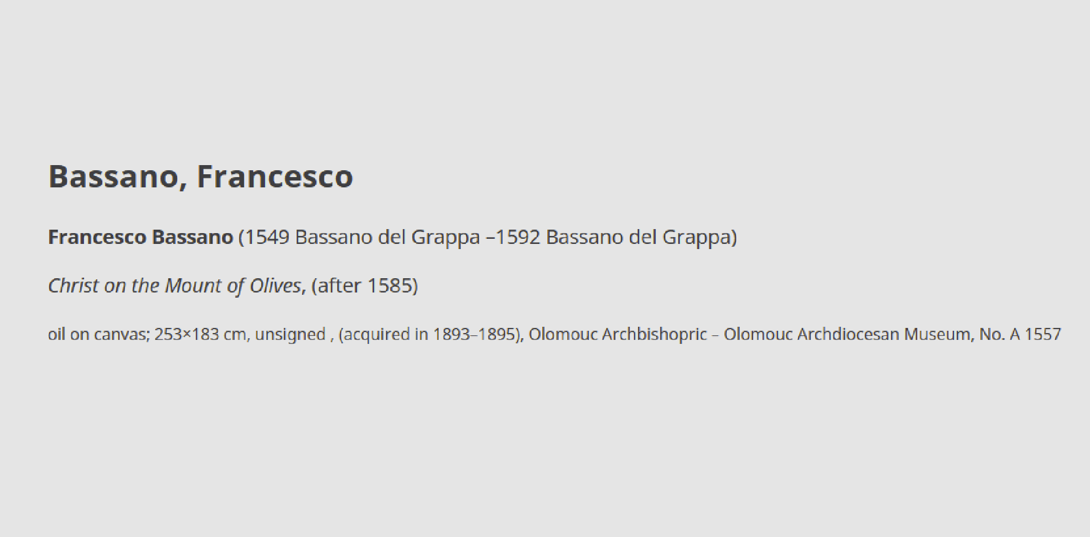Select the word "Francesco" in the heading
1090x537 pixels.
(275, 177)
